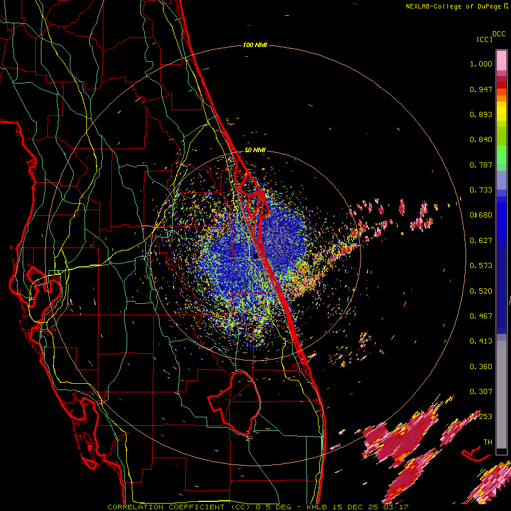Click the black radar site marker dot
Viewport: 511px width, 511px height.
(256, 256)
